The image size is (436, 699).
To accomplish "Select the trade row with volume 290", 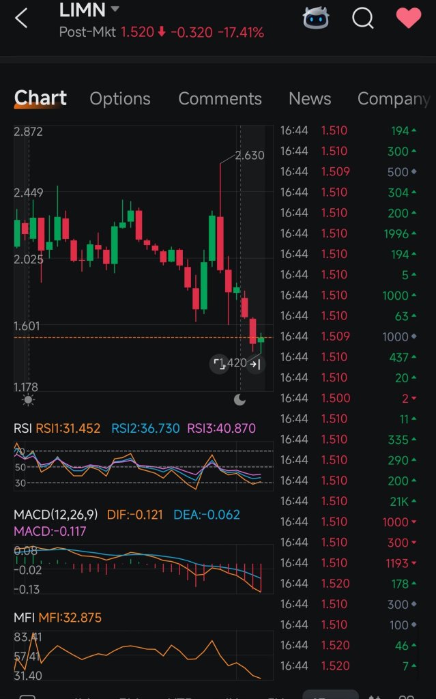I will tap(348, 460).
